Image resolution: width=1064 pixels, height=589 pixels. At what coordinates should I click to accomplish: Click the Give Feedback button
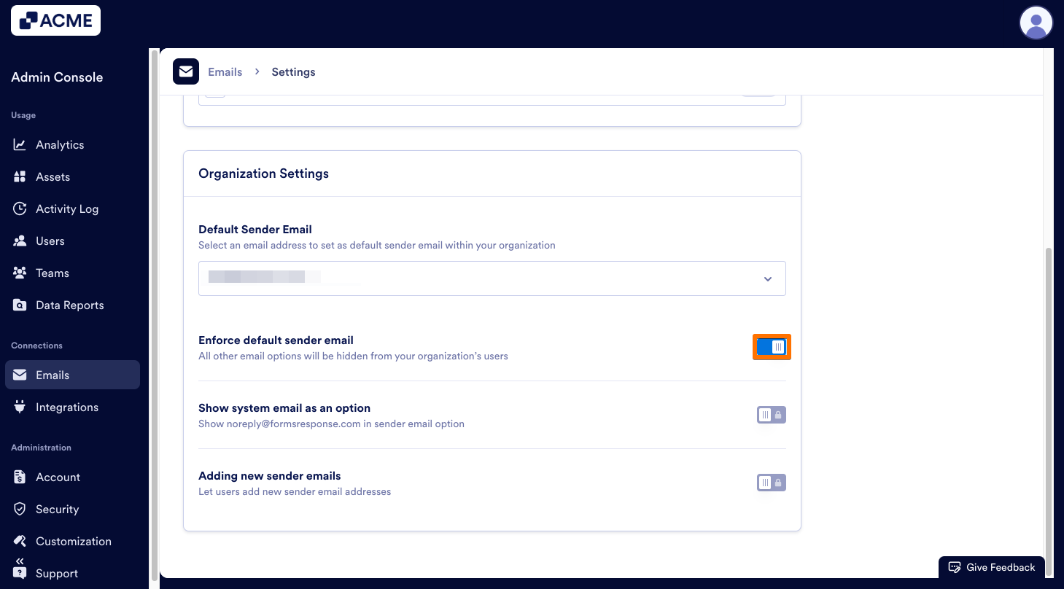[991, 567]
